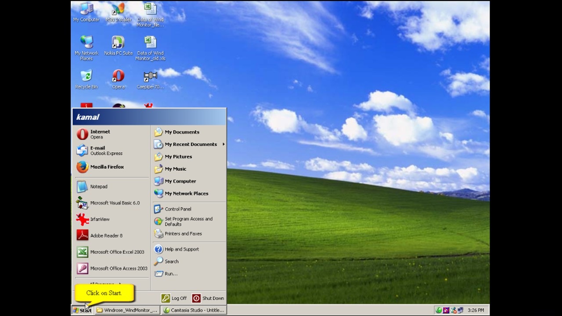Open MSN Installer desktop shortcut
562x316 pixels.
point(118,12)
